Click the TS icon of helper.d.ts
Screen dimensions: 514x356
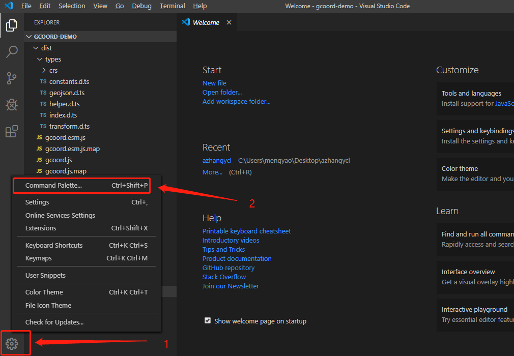click(43, 104)
